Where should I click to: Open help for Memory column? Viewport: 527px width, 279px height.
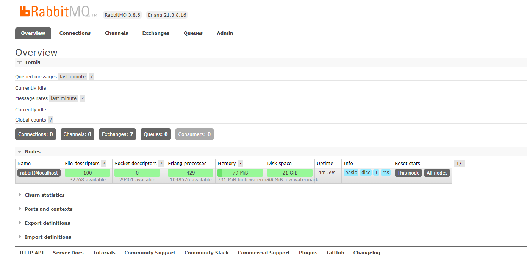pyautogui.click(x=240, y=163)
